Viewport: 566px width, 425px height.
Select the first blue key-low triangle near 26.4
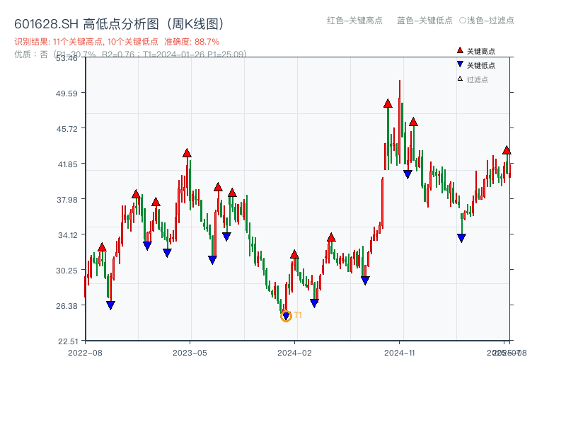(x=110, y=305)
